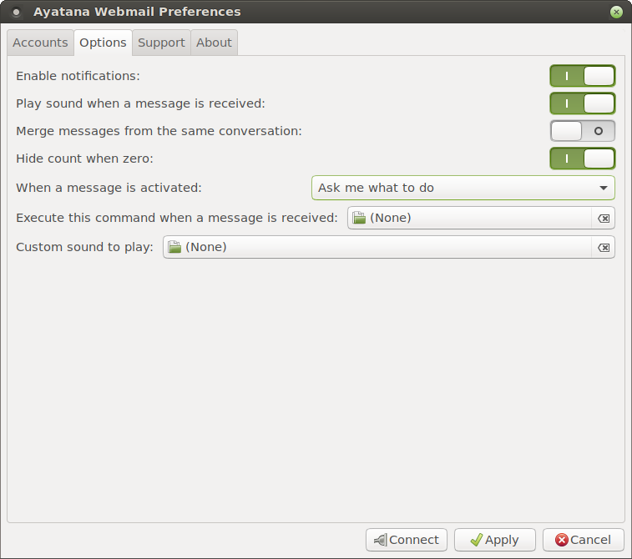Click the Connect button

(407, 540)
